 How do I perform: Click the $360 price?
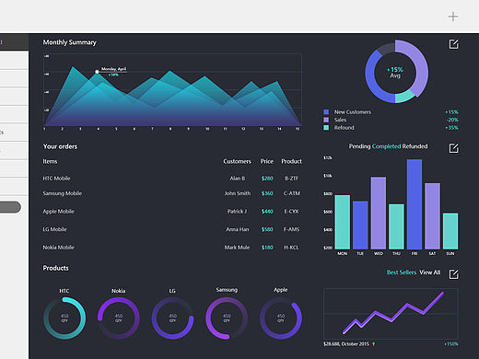267,193
